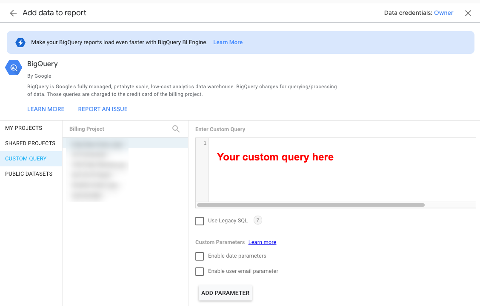Click the BigQuery BI Engine lightning icon
This screenshot has width=480, height=306.
coord(20,42)
